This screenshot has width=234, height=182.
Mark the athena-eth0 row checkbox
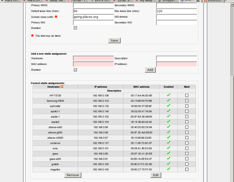pos(187,127)
